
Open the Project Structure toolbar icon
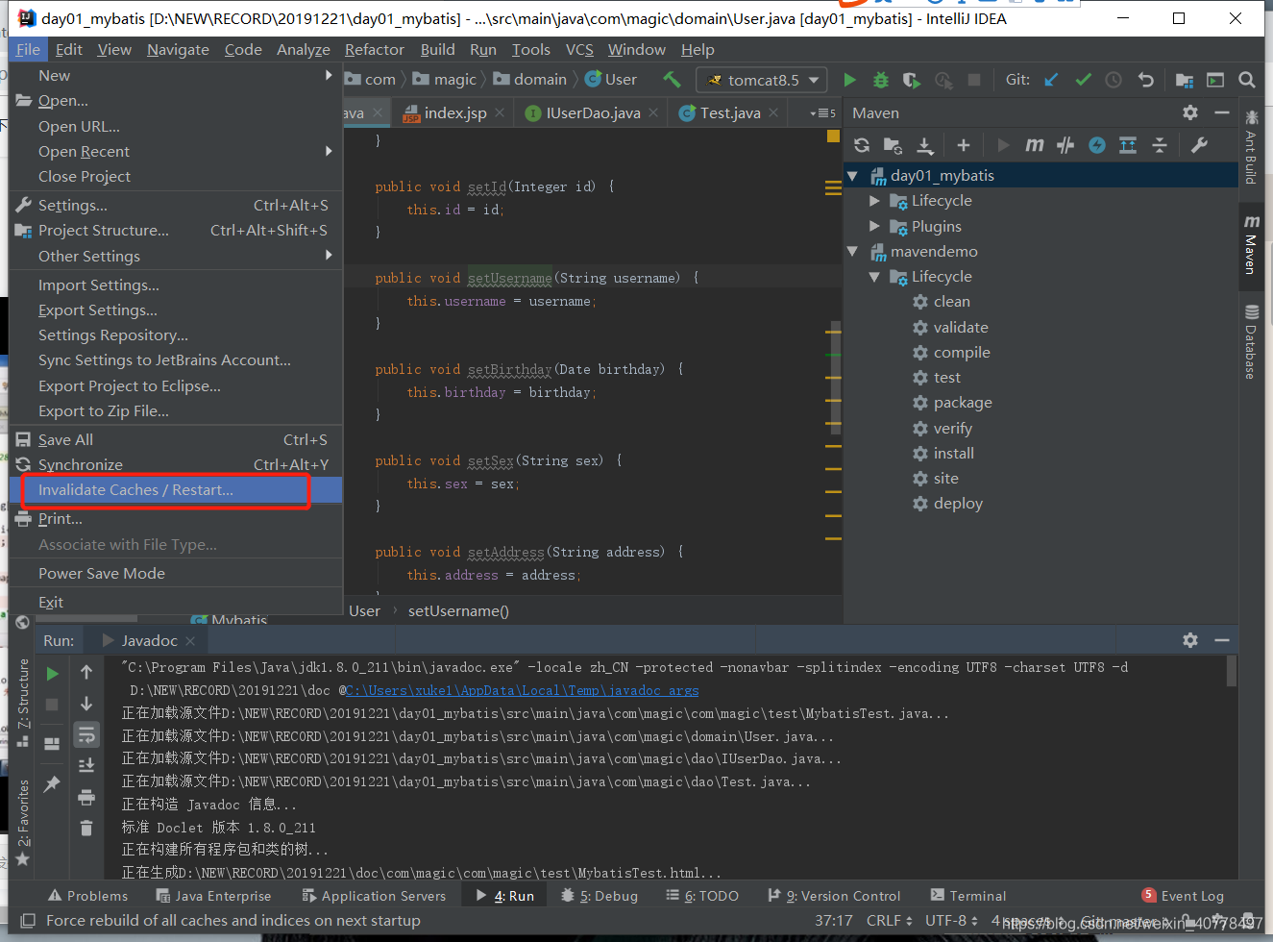(x=1184, y=80)
